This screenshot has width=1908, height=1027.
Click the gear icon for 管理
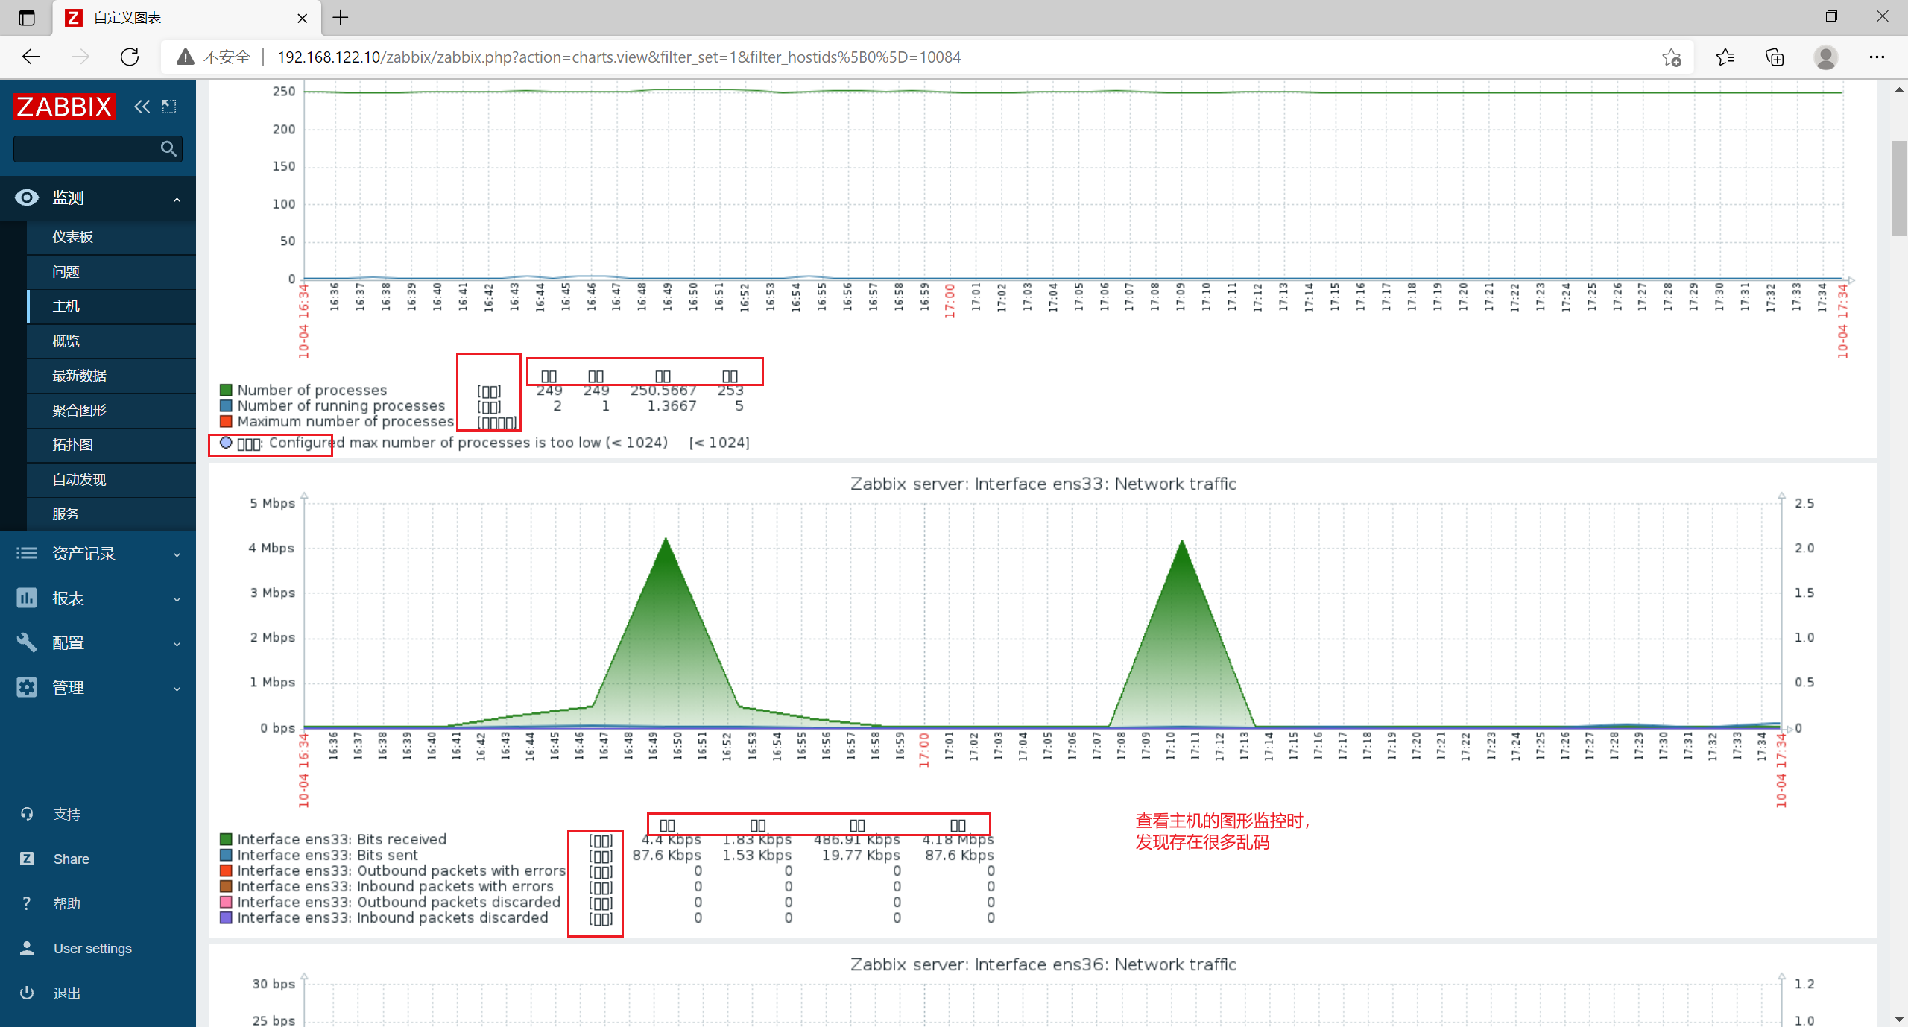pos(27,687)
